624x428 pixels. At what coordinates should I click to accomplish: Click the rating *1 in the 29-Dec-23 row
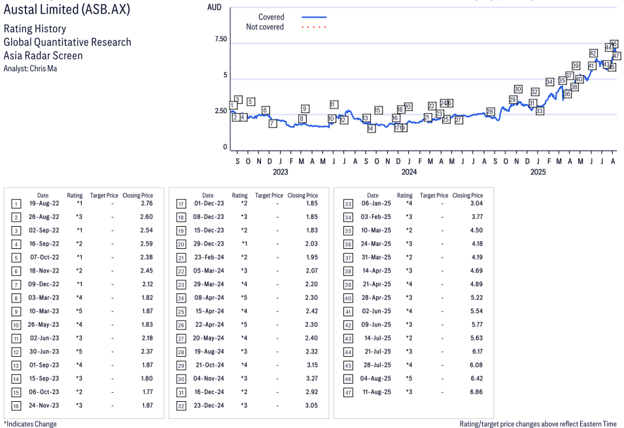[x=244, y=244]
